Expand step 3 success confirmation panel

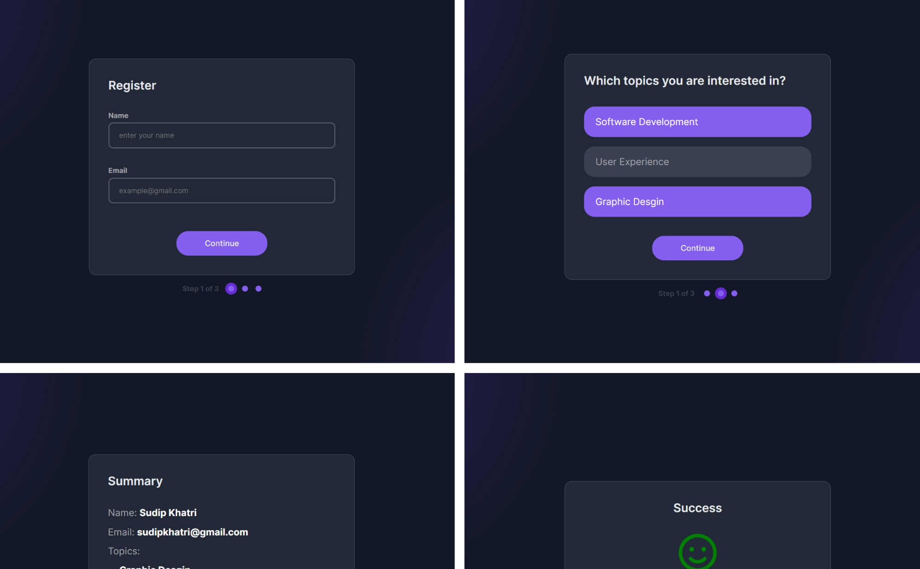pos(697,526)
